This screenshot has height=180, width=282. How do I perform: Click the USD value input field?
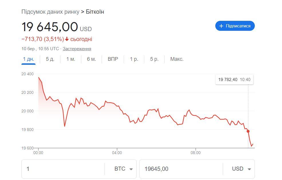tap(180, 169)
